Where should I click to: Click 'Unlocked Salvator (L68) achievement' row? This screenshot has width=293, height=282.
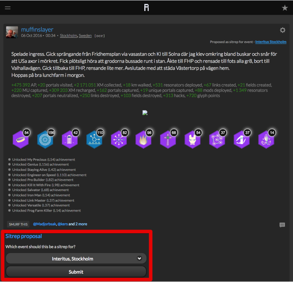pos(40,190)
